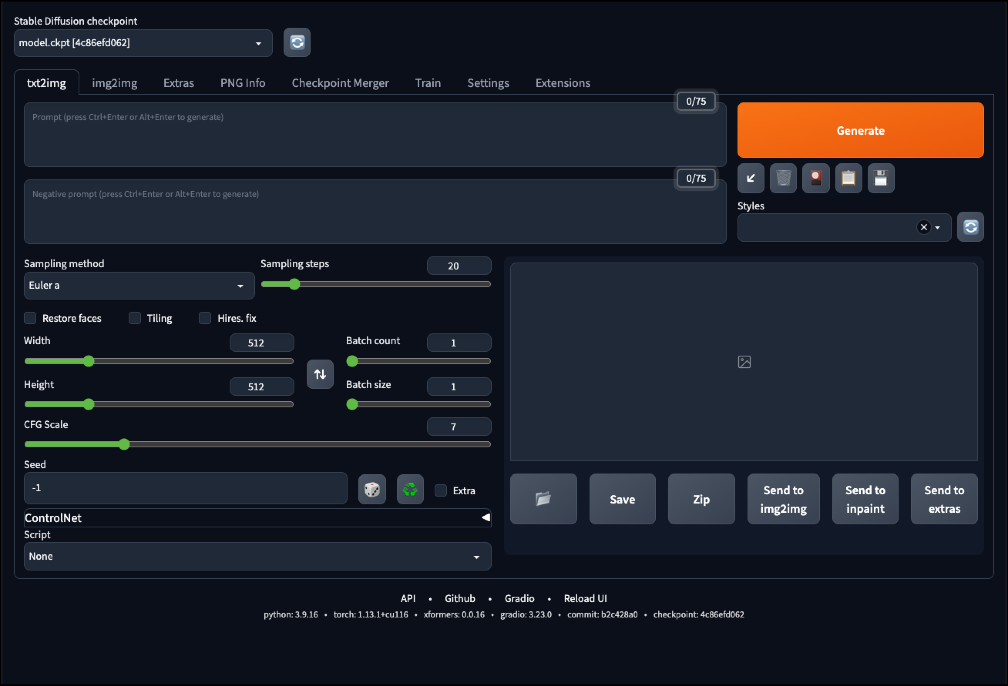
Task: Open the Extensions tab
Action: click(563, 83)
